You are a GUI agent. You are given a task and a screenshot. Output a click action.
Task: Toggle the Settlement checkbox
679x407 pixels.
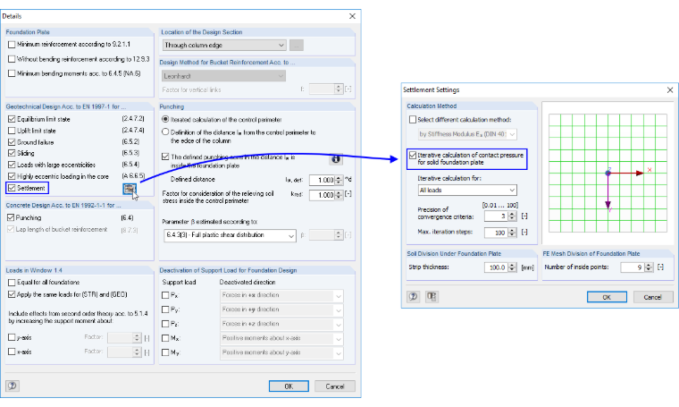[x=12, y=188]
